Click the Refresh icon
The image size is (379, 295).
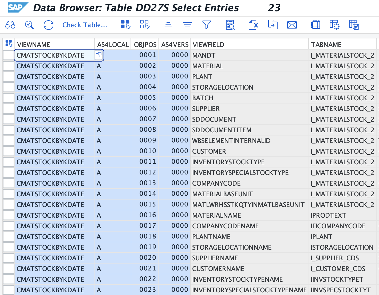coord(49,25)
